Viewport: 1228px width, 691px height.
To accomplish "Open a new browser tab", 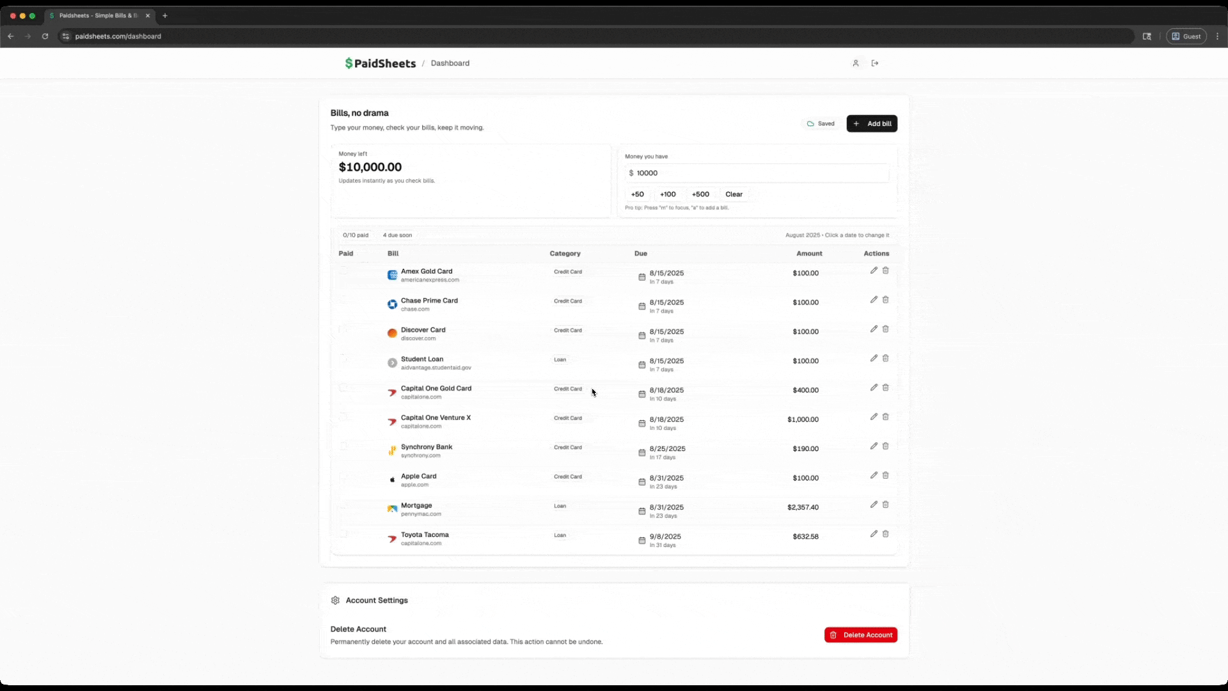I will coord(165,15).
